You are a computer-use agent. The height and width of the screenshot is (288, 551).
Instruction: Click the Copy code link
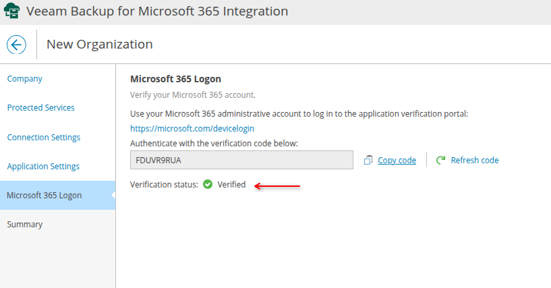point(397,160)
